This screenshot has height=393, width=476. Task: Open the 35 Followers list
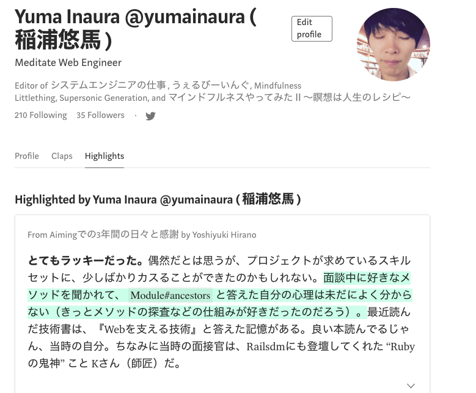click(x=100, y=115)
